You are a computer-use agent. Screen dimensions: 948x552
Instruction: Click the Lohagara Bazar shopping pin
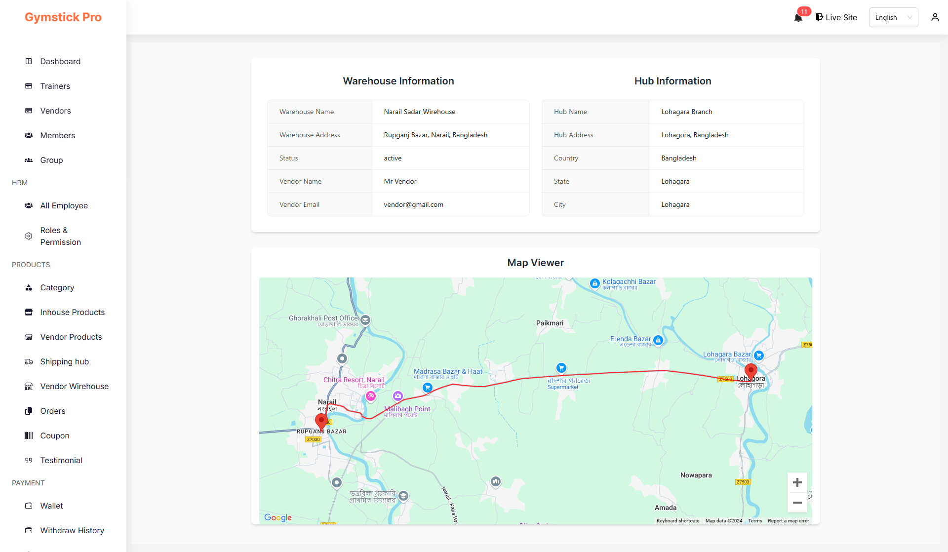[759, 355]
